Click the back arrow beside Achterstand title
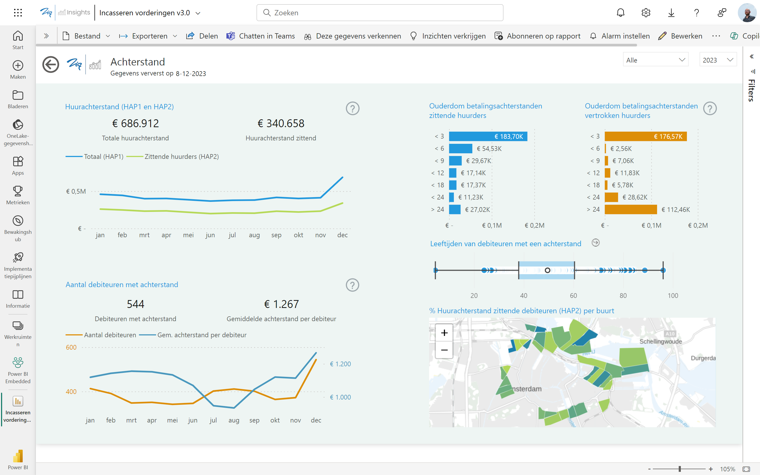This screenshot has width=760, height=475. (51, 65)
